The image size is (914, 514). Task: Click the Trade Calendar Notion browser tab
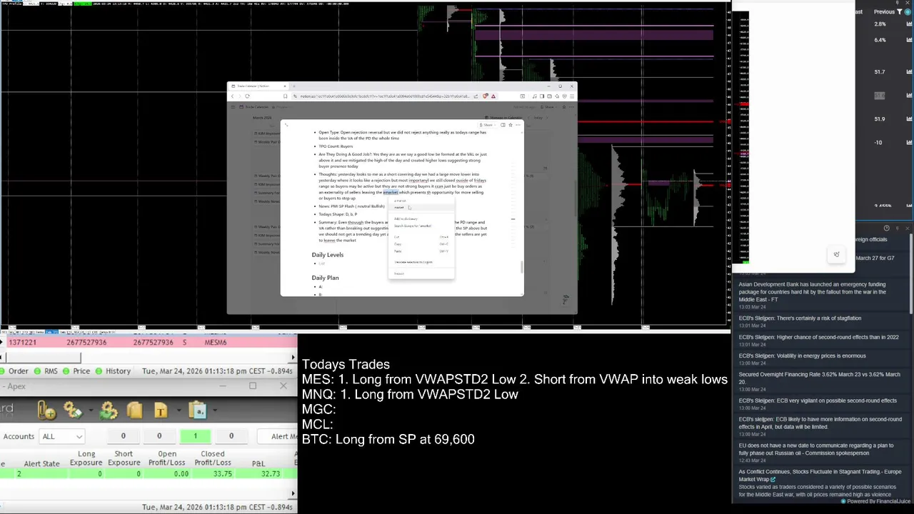(258, 86)
